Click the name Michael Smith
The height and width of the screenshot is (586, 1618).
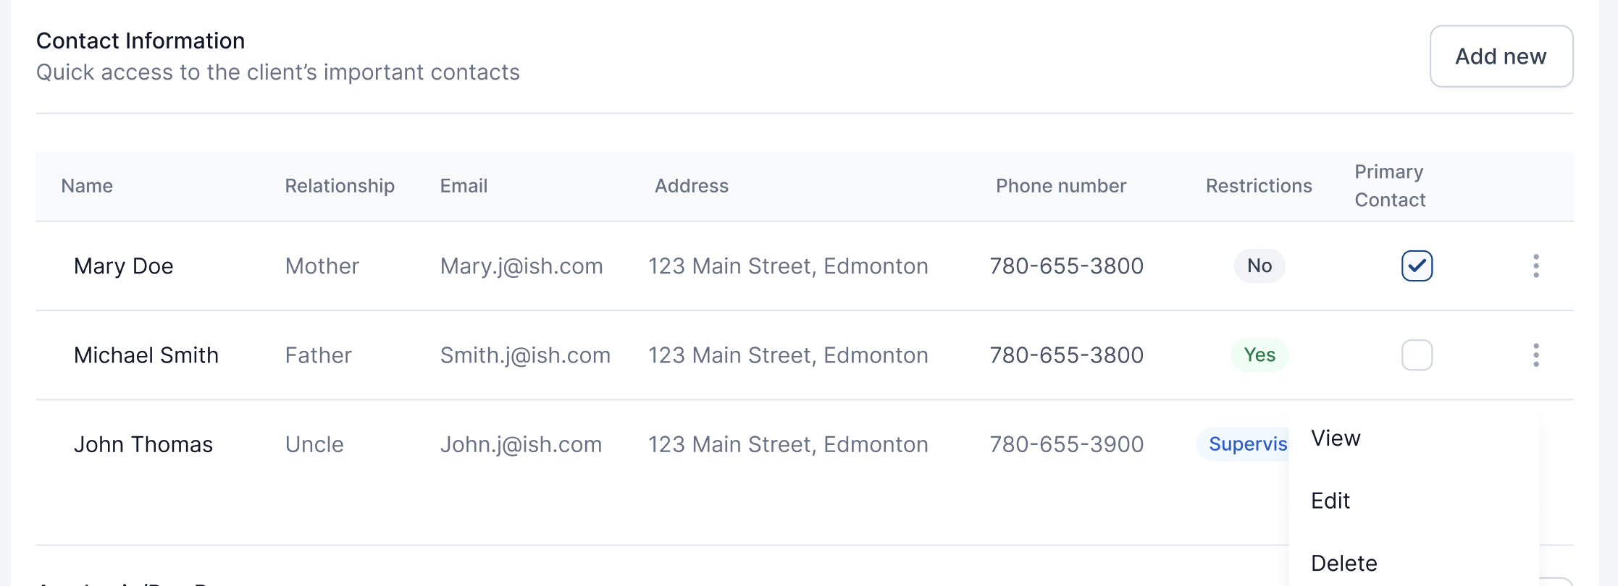[146, 355]
